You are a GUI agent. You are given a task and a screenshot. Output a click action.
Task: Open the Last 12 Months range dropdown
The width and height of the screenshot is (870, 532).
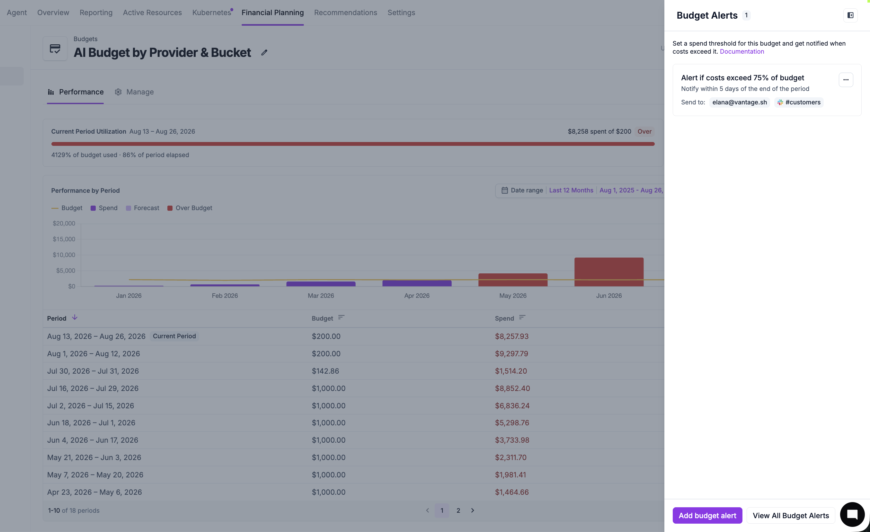pyautogui.click(x=571, y=190)
